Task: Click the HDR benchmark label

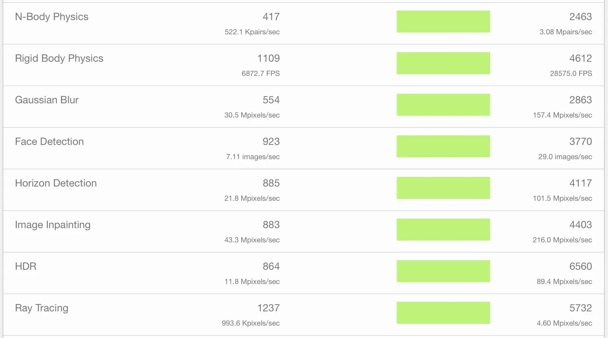Action: [26, 266]
